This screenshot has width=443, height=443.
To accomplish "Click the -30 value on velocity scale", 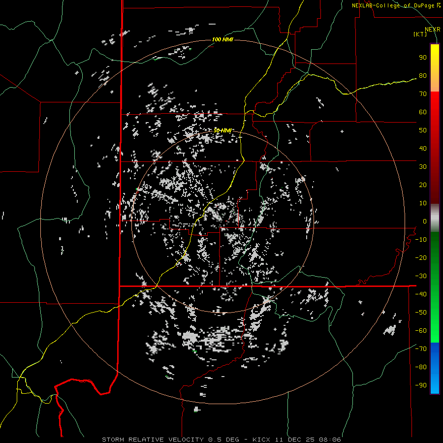I will [421, 276].
